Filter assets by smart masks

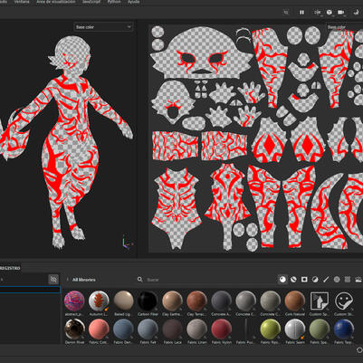pyautogui.click(x=304, y=280)
